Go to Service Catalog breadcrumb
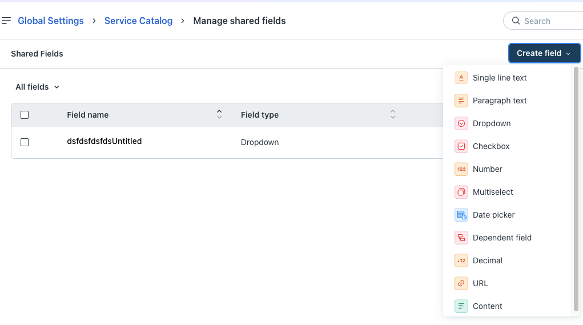The height and width of the screenshot is (325, 583). (x=138, y=21)
